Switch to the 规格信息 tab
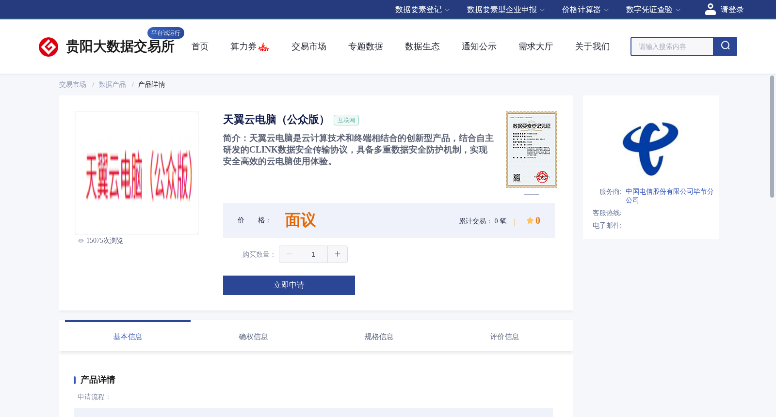This screenshot has height=417, width=776. click(x=379, y=337)
